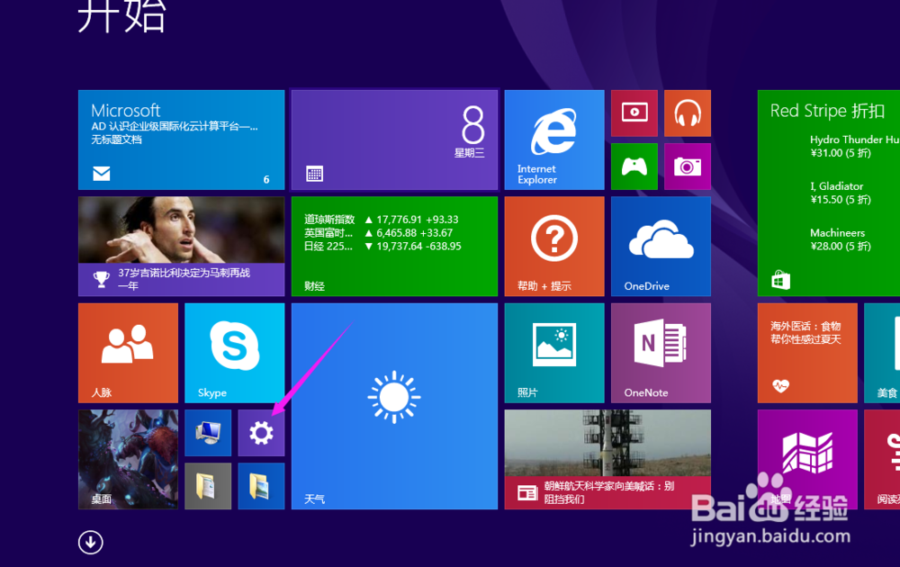Open the Maps 地图 tile

coord(807,459)
